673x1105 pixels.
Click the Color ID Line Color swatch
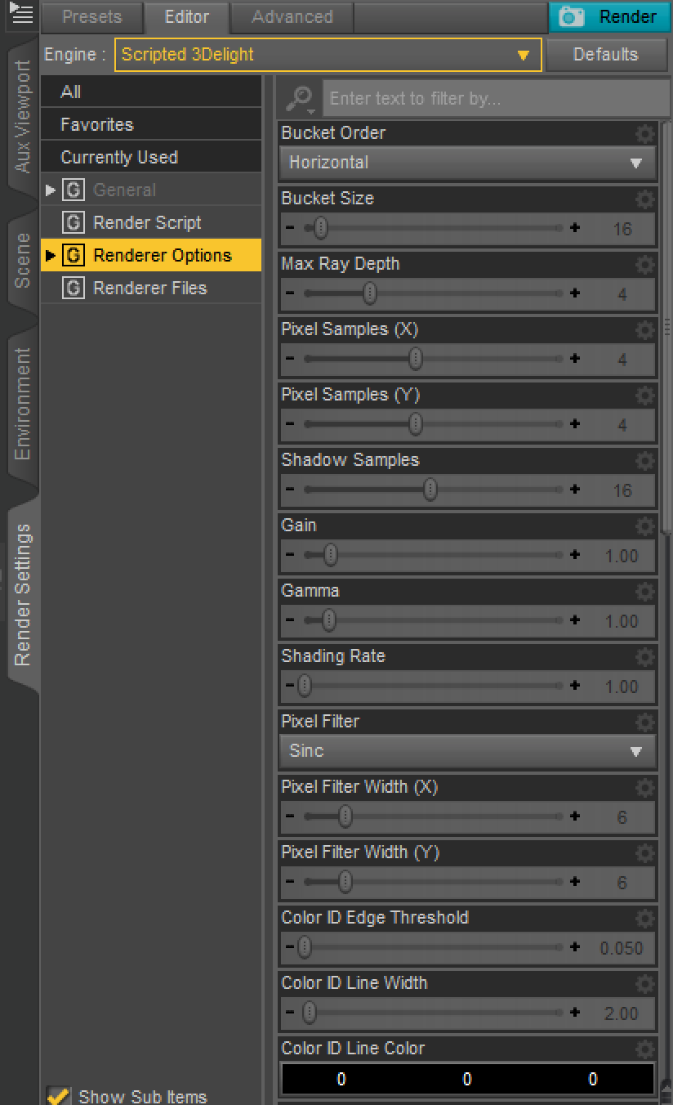click(x=467, y=1079)
